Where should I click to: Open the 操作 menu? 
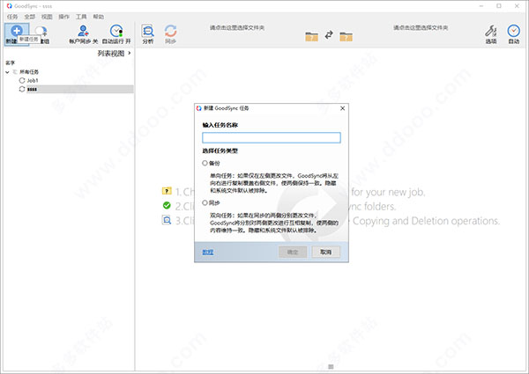pyautogui.click(x=63, y=17)
